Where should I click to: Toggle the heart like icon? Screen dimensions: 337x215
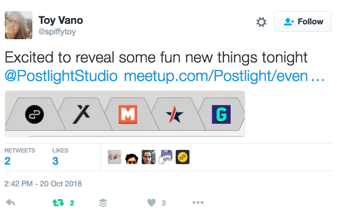[151, 202]
